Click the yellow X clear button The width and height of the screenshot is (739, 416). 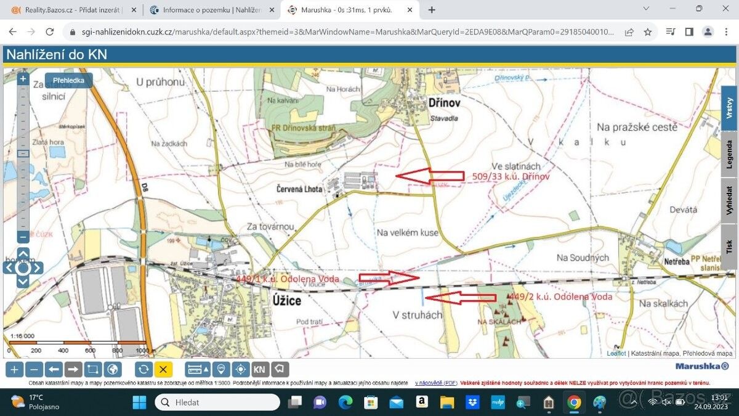(x=163, y=369)
